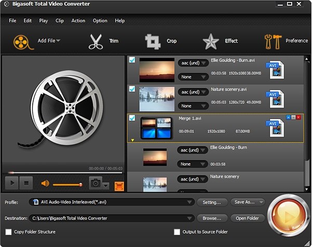Open Preference settings tool icon
Screen dimensions: 312x247
(x=272, y=41)
